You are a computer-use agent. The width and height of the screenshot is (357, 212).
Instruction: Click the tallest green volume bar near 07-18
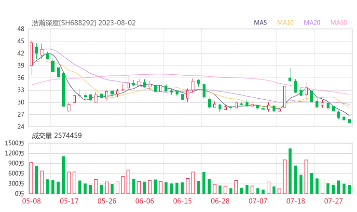290,171
